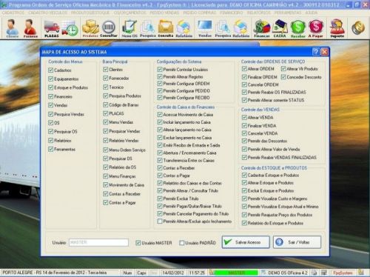This screenshot has height=277, width=370.
Task: Click the Consultar barcode icon
Action: (x=109, y=28)
